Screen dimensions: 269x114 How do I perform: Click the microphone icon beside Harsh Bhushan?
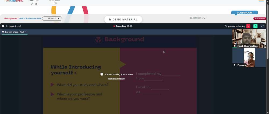235,46
